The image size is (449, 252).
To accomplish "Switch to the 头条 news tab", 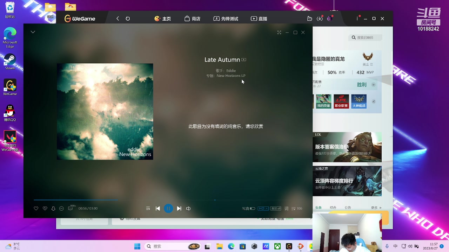I will pyautogui.click(x=318, y=208).
